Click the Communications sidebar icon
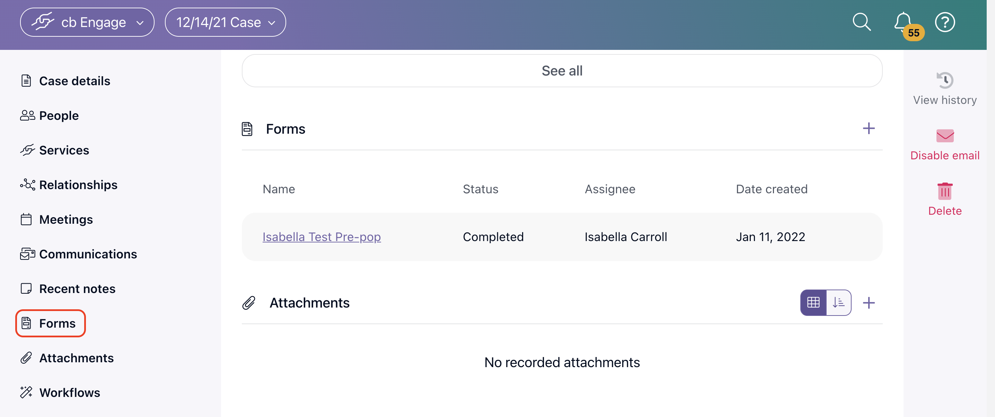The image size is (995, 417). point(27,254)
